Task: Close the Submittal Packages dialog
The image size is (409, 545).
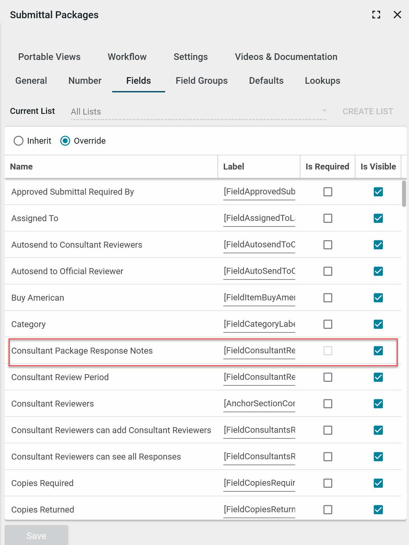Action: pos(397,15)
